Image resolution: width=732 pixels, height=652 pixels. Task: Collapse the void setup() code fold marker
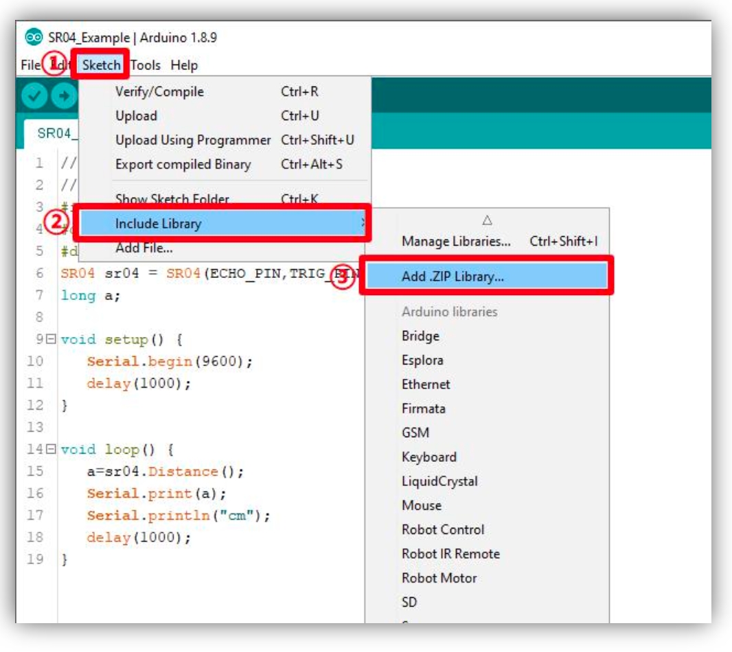click(50, 340)
